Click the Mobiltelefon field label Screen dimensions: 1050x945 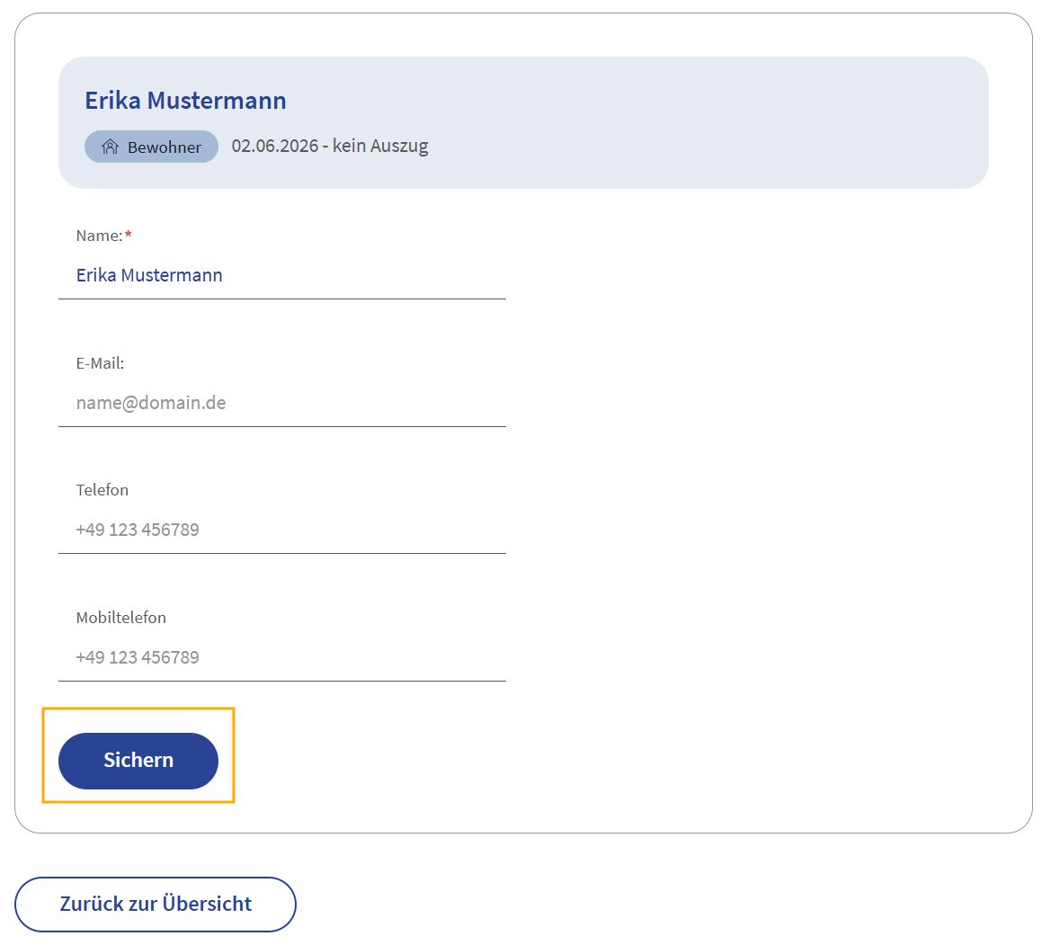tap(120, 618)
